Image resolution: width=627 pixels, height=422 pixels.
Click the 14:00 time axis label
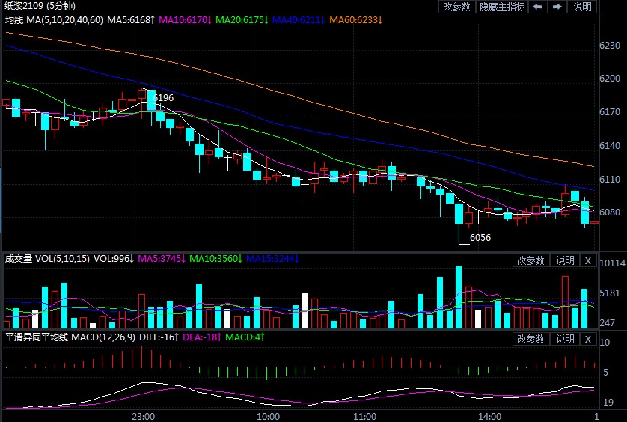pos(489,415)
